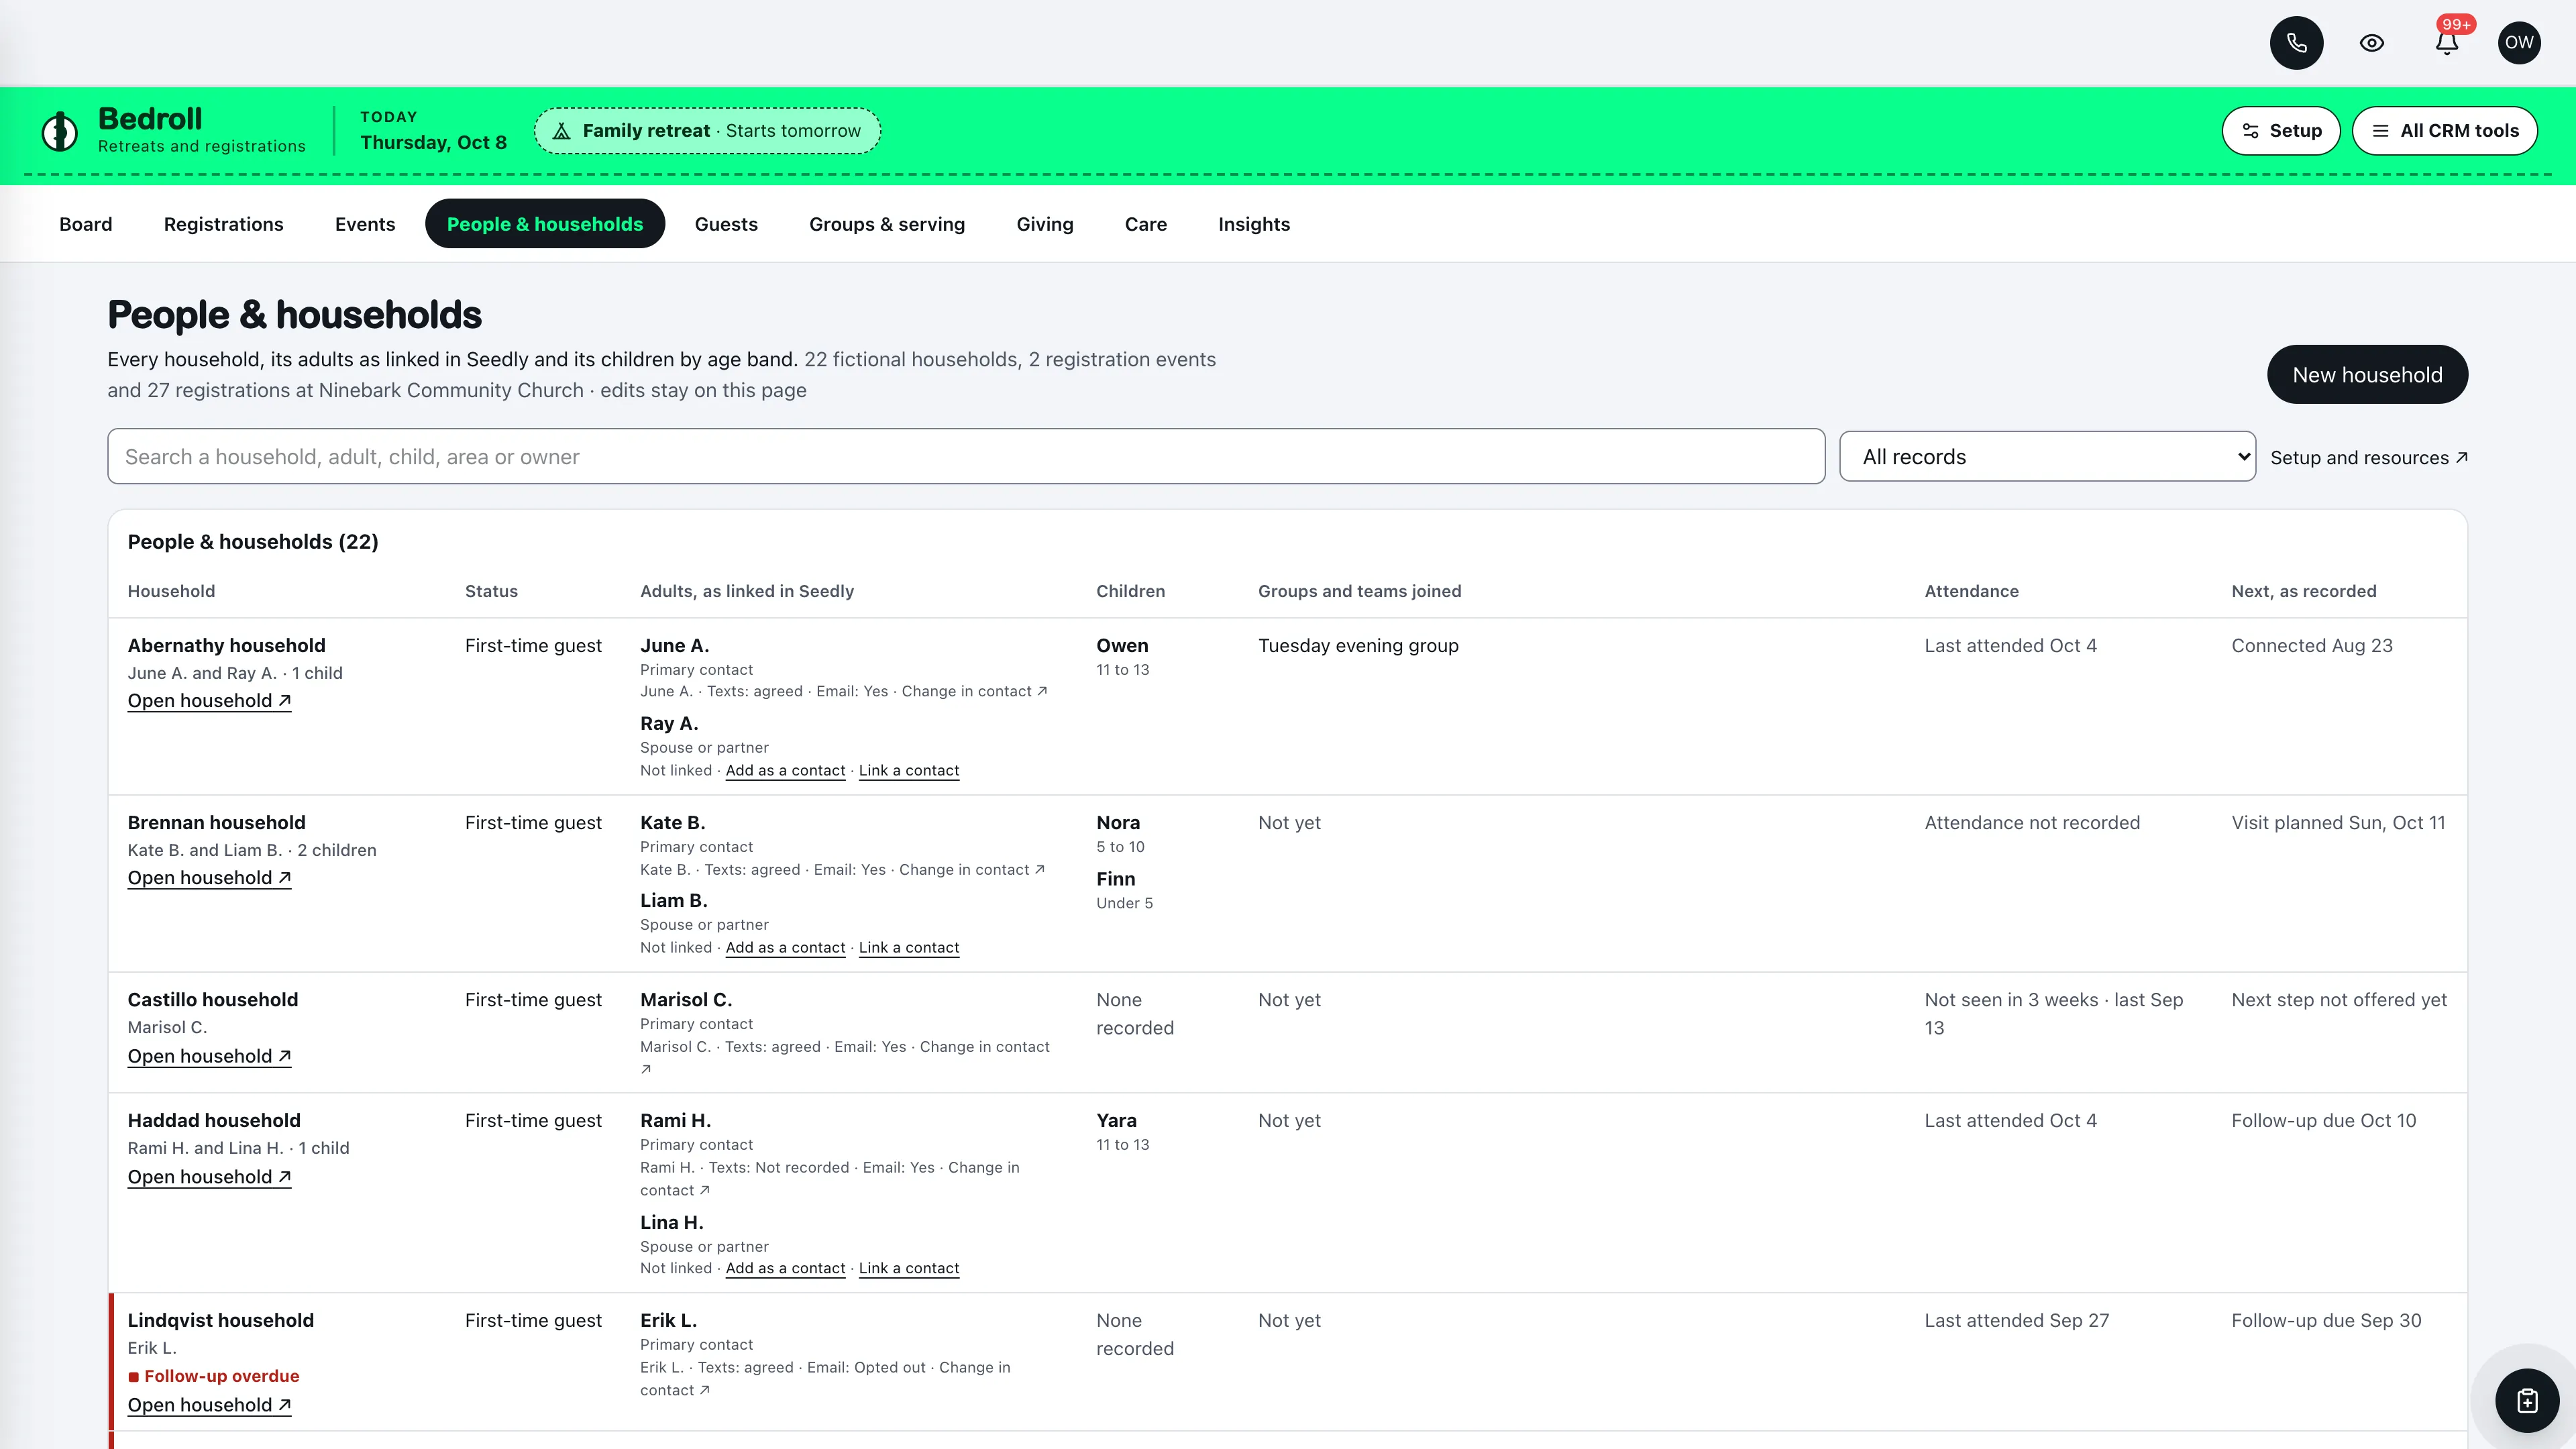Click the phone call icon
This screenshot has height=1449, width=2576.
click(x=2296, y=43)
